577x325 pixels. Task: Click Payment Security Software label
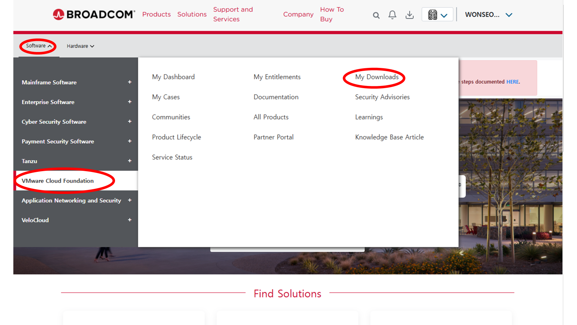(58, 142)
